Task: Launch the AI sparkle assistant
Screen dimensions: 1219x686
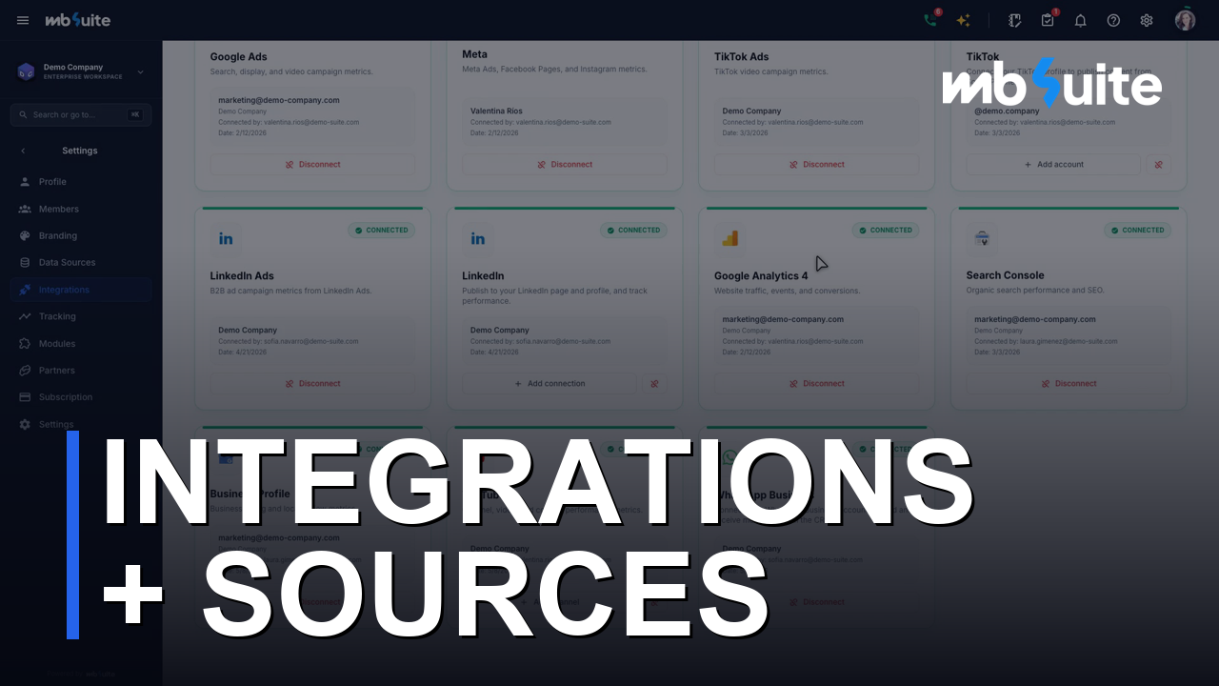Action: click(964, 20)
